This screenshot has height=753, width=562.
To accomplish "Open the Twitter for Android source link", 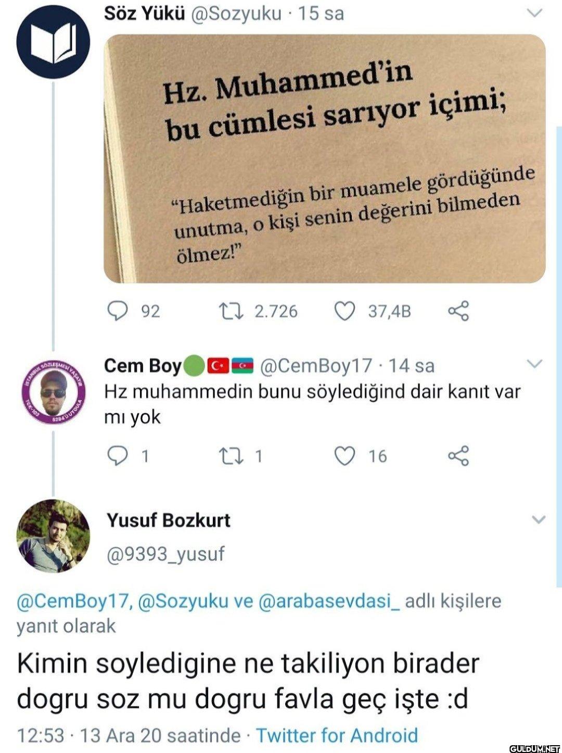I will pyautogui.click(x=337, y=735).
